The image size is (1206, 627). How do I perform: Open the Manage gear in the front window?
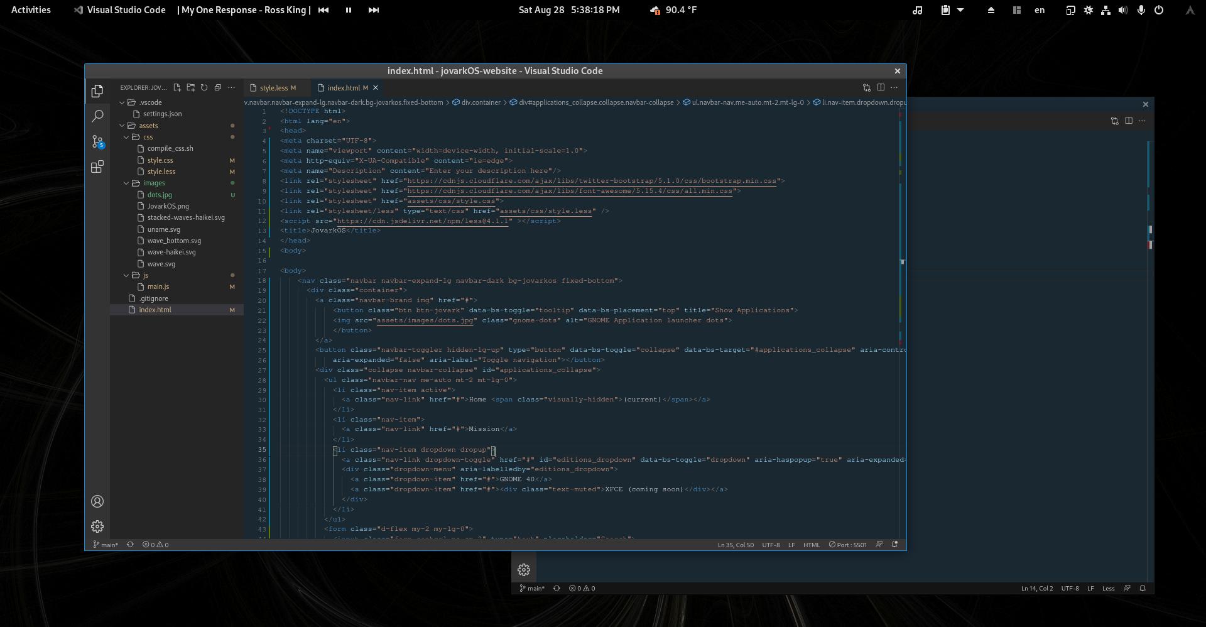pos(97,526)
